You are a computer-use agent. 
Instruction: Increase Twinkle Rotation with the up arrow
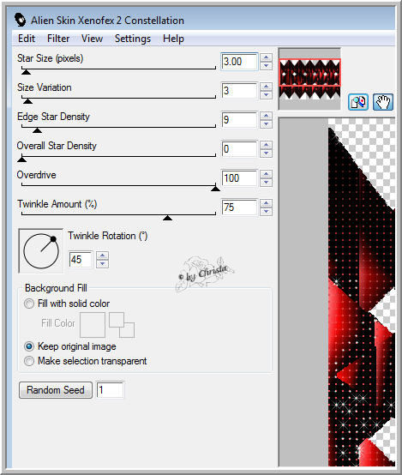pyautogui.click(x=102, y=256)
